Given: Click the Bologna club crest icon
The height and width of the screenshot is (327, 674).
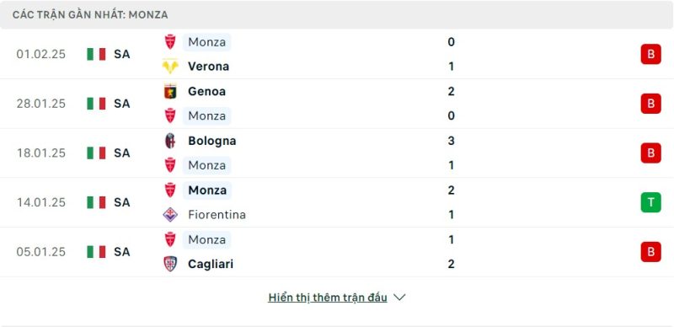Looking at the screenshot, I should pyautogui.click(x=170, y=141).
